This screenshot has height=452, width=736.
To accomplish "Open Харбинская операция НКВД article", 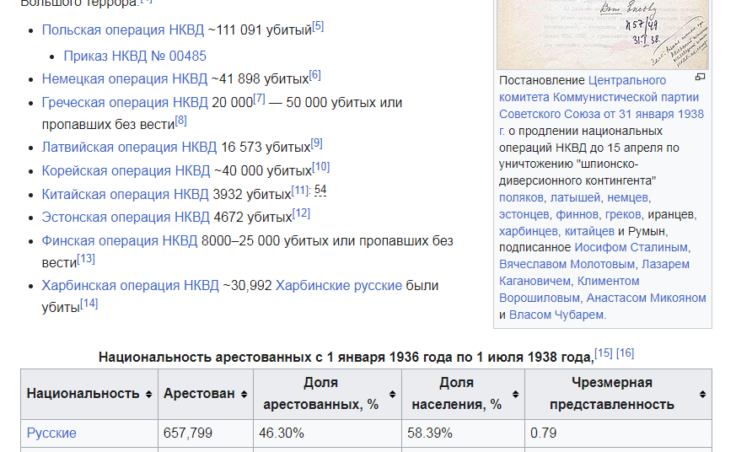I will click(x=130, y=285).
